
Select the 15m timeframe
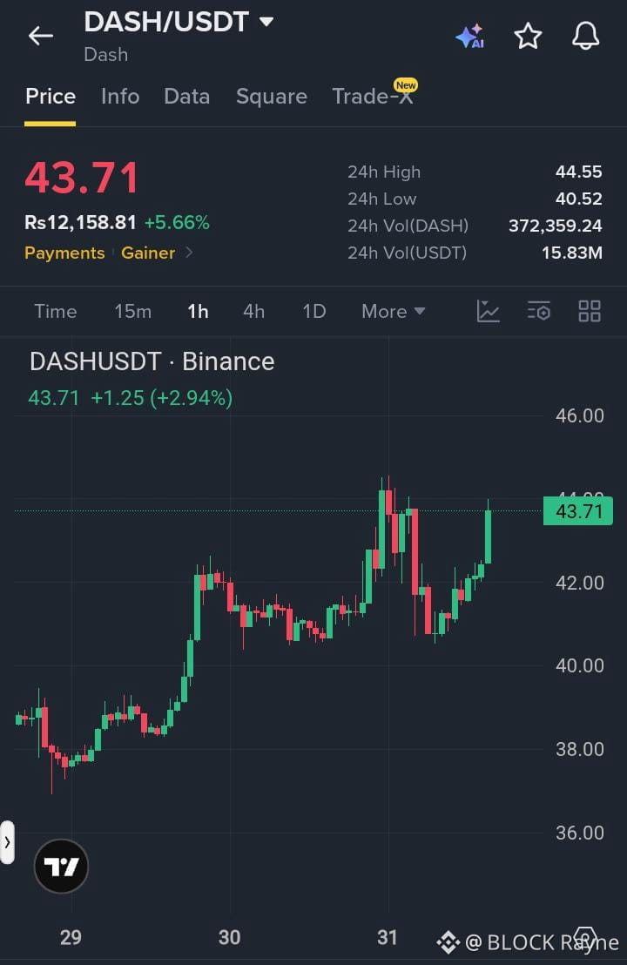133,312
